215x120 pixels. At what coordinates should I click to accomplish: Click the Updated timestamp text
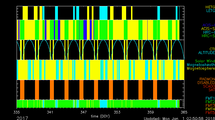click(179, 118)
